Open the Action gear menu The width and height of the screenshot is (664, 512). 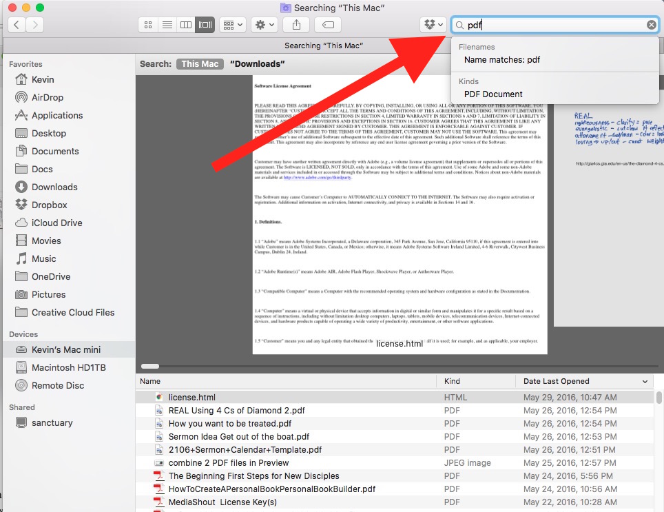tap(264, 25)
